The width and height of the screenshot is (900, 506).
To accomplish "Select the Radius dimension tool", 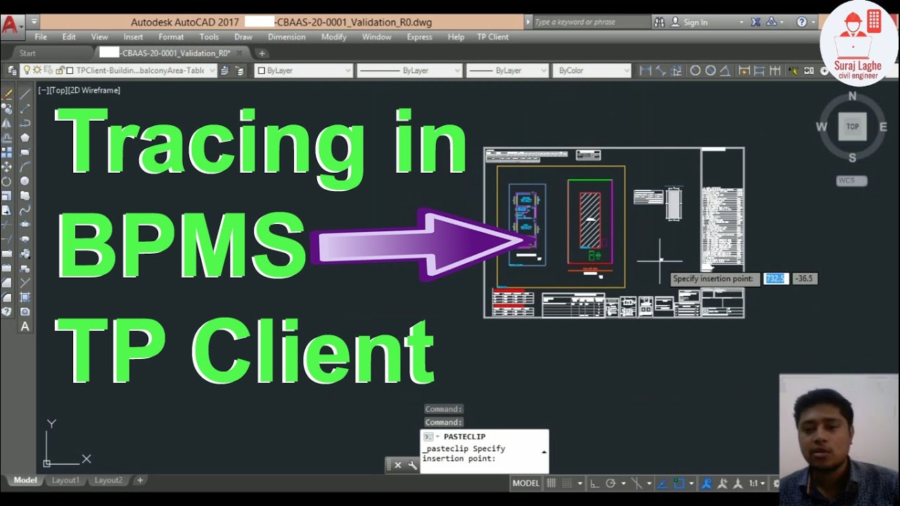I will coord(695,70).
